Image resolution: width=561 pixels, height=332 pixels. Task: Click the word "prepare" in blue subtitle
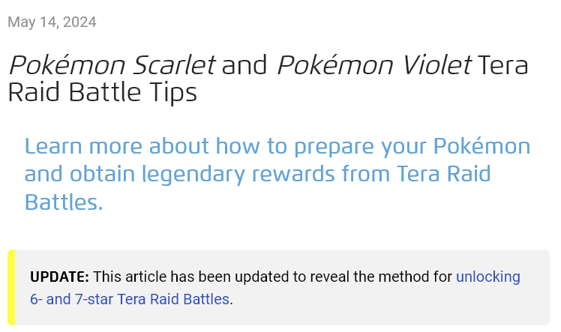pos(334,147)
